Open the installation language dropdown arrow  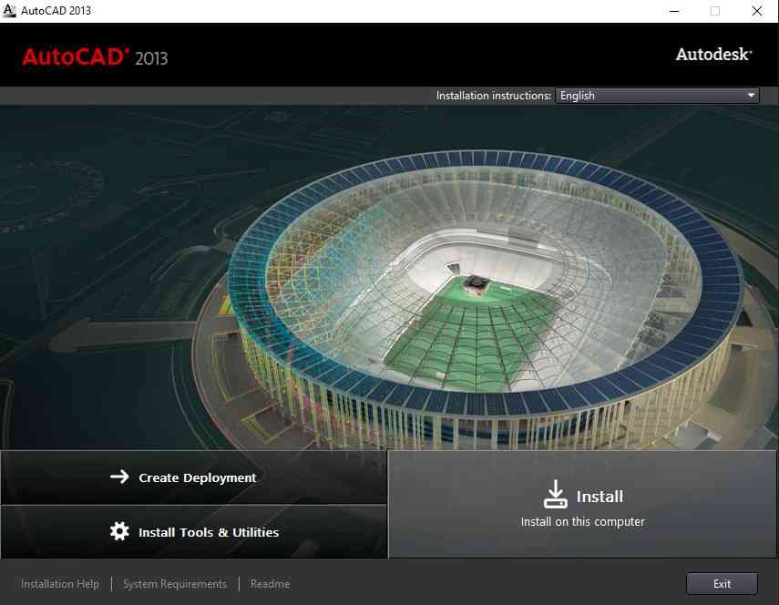coord(751,96)
